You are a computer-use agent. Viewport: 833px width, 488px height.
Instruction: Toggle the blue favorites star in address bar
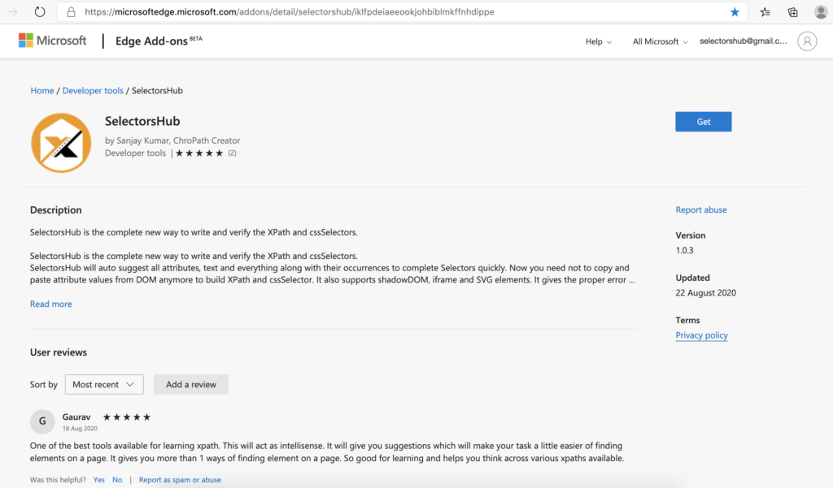pyautogui.click(x=735, y=11)
